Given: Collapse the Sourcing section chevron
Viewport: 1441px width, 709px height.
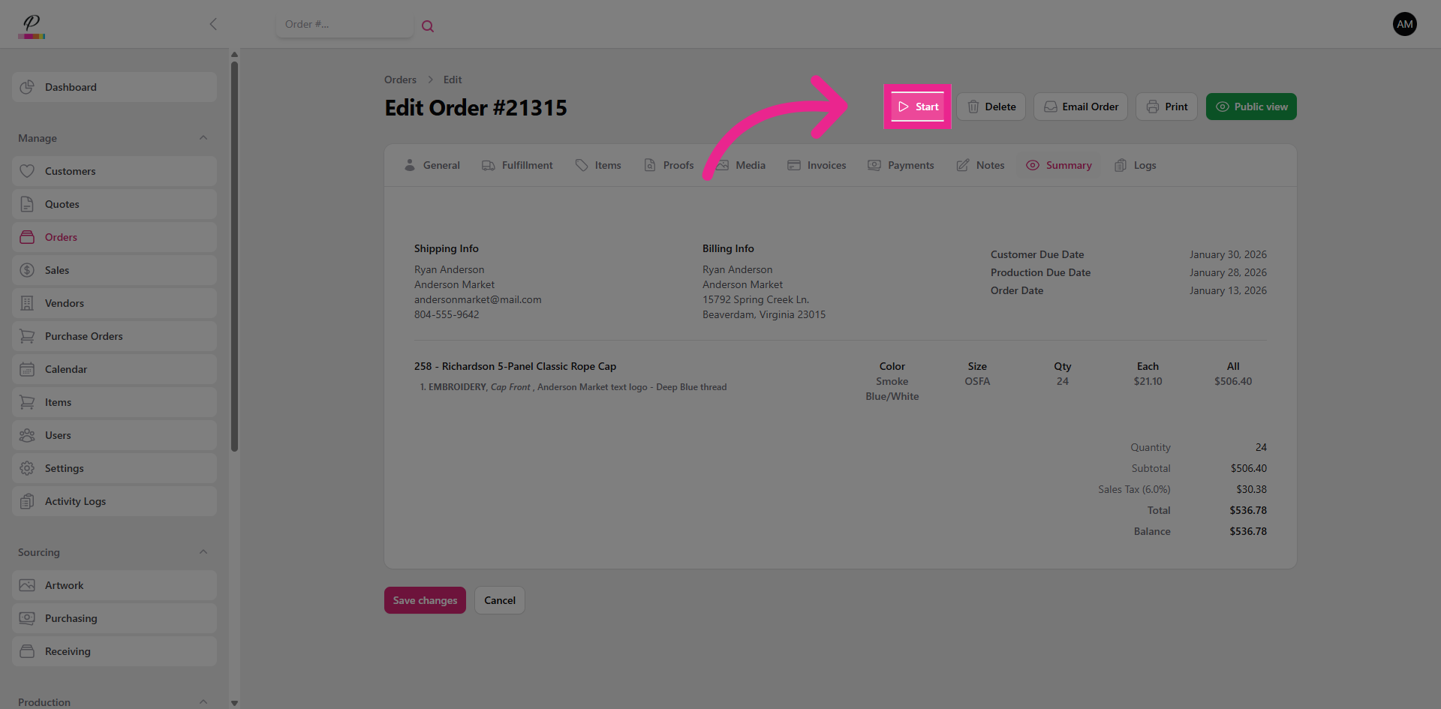Looking at the screenshot, I should tap(203, 552).
